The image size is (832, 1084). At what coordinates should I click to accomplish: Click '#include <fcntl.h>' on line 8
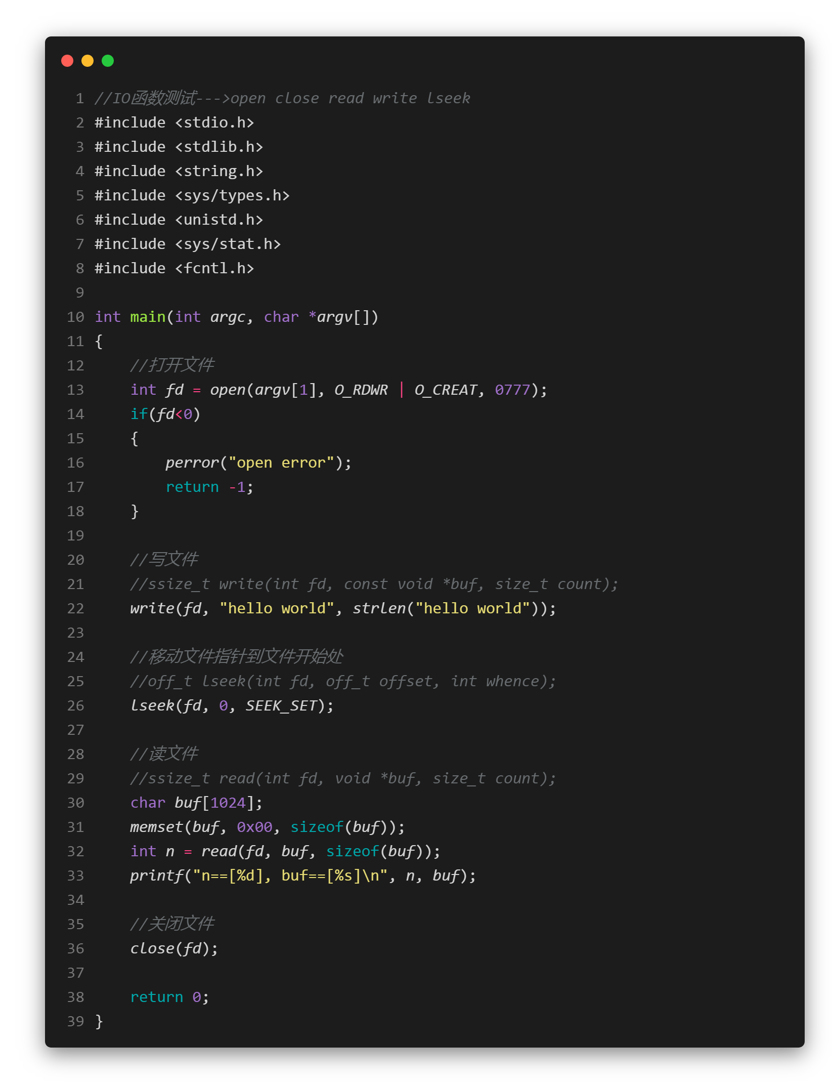point(174,268)
